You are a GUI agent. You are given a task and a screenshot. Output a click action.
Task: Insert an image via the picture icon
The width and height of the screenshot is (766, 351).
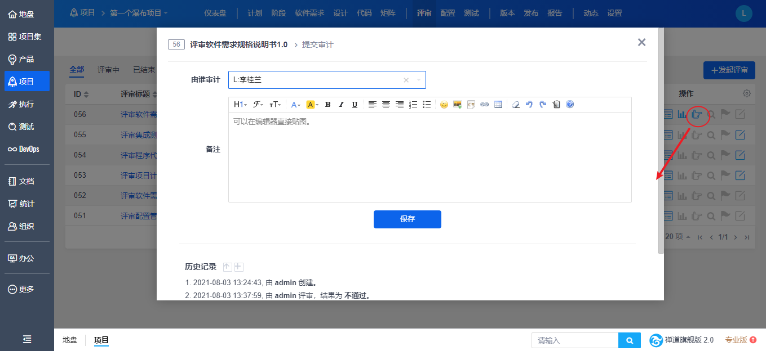click(x=458, y=105)
